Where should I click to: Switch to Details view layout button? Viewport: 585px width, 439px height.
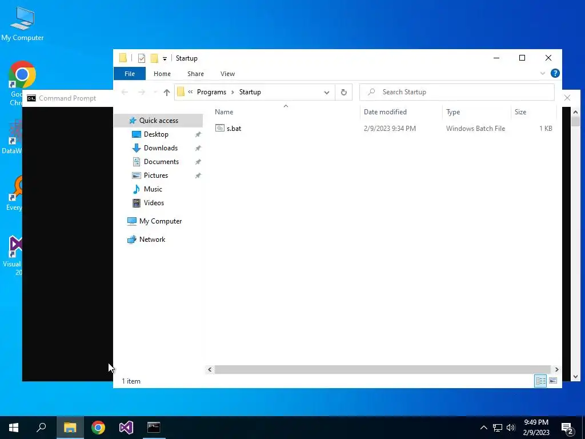tap(540, 381)
